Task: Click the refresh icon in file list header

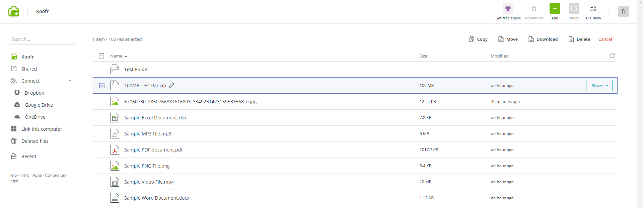Action: tap(612, 56)
